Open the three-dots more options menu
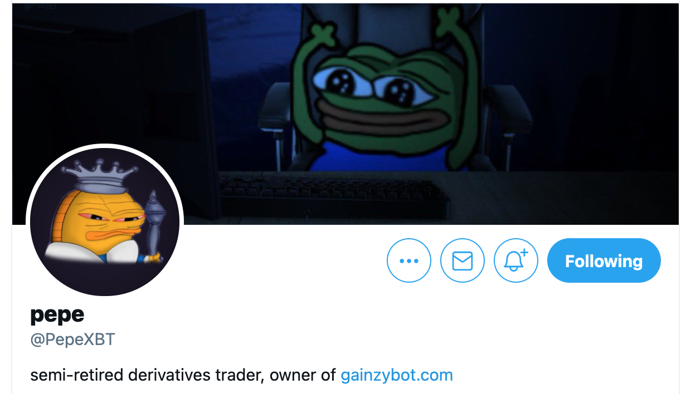The height and width of the screenshot is (394, 691). tap(408, 260)
